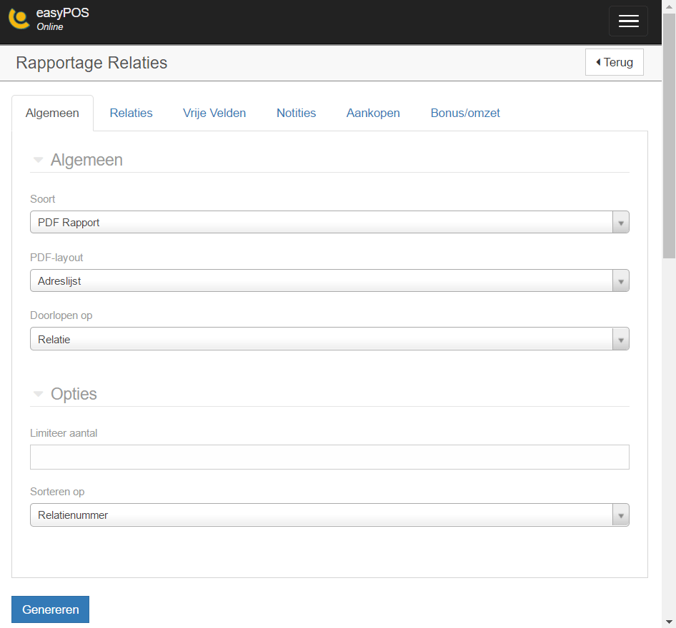Open the PDF-layout dropdown showing Adreslijst
Viewport: 676px width, 628px height.
pyautogui.click(x=330, y=280)
